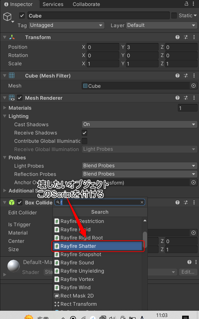Open Transform component help reference
Image resolution: width=199 pixels, height=319 pixels.
[178, 37]
